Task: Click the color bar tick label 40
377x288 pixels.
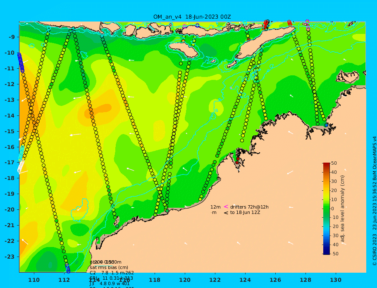Action: [x=334, y=172]
